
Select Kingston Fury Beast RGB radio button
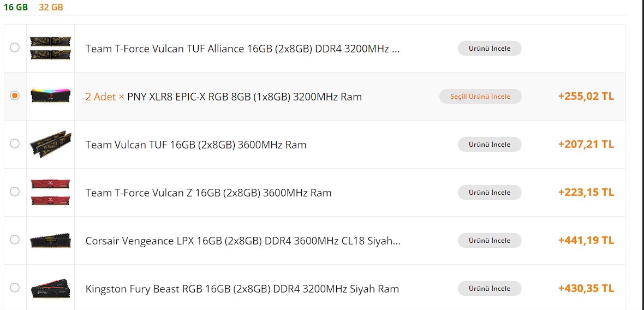pos(15,288)
